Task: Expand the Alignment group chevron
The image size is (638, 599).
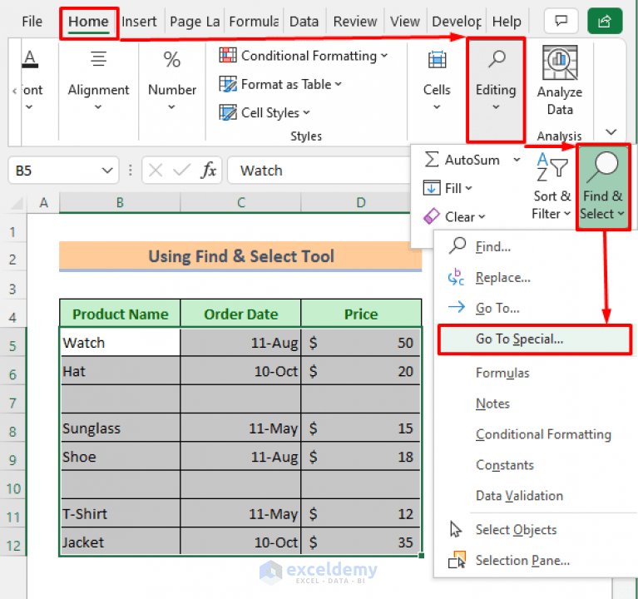Action: (98, 107)
